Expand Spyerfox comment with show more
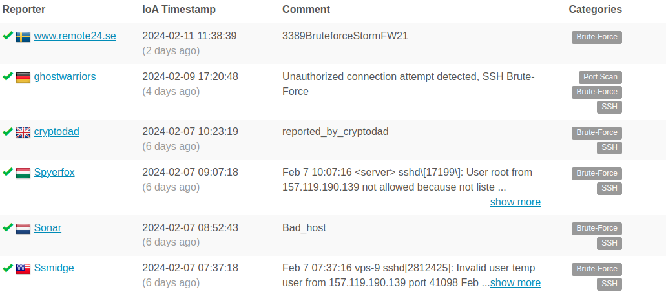Viewport: 666px width, 294px height. pyautogui.click(x=515, y=202)
